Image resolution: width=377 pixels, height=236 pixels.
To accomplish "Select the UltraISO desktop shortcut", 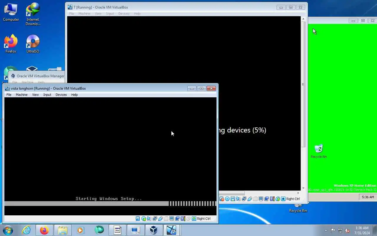I will pos(33,44).
